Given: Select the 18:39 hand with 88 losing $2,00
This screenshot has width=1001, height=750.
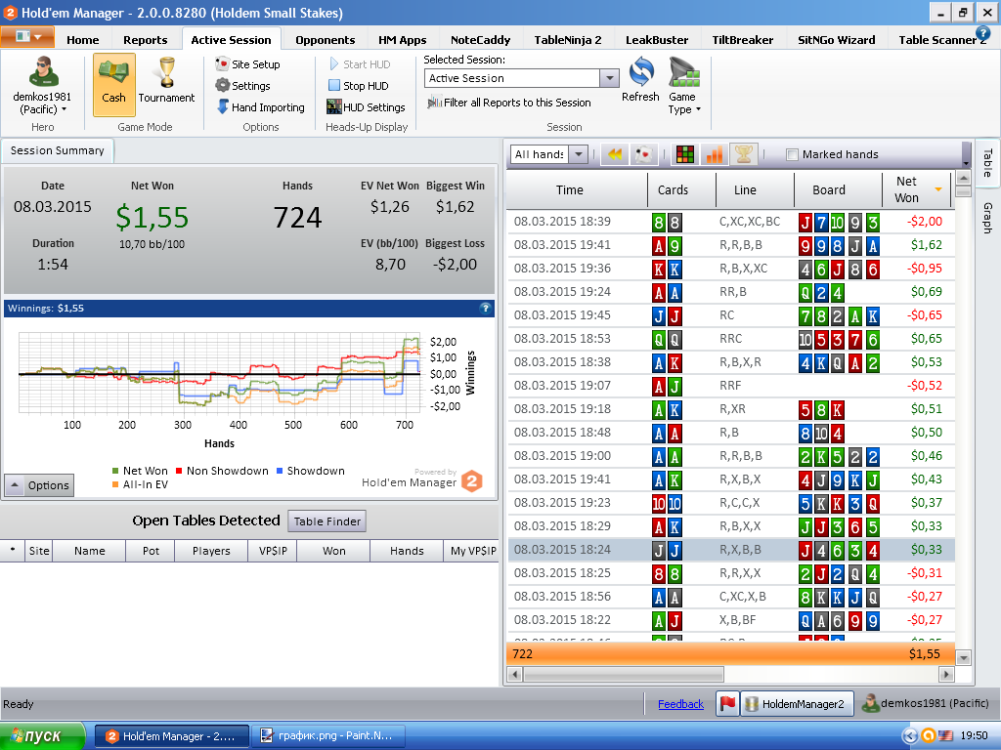Looking at the screenshot, I should [730, 222].
